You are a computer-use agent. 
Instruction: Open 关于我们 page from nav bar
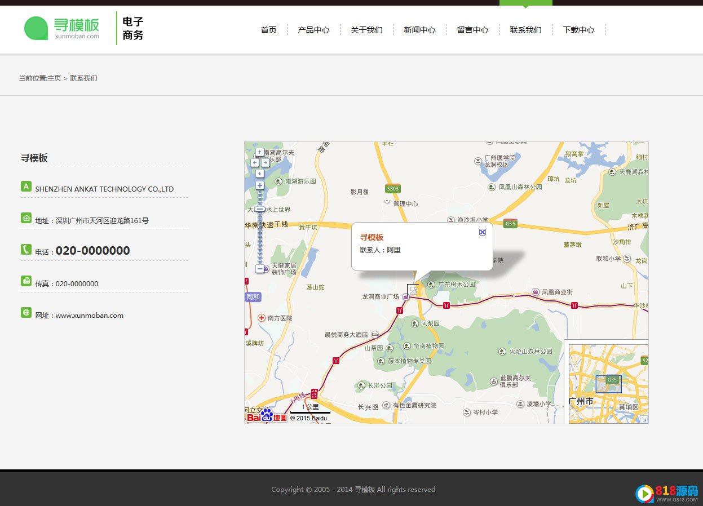click(366, 30)
